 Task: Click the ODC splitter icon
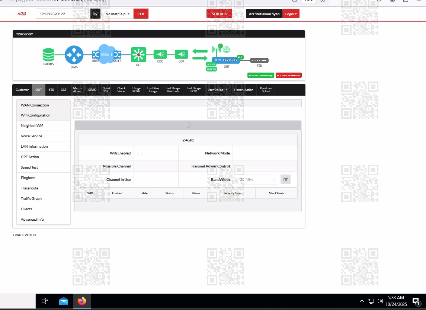tap(160, 54)
